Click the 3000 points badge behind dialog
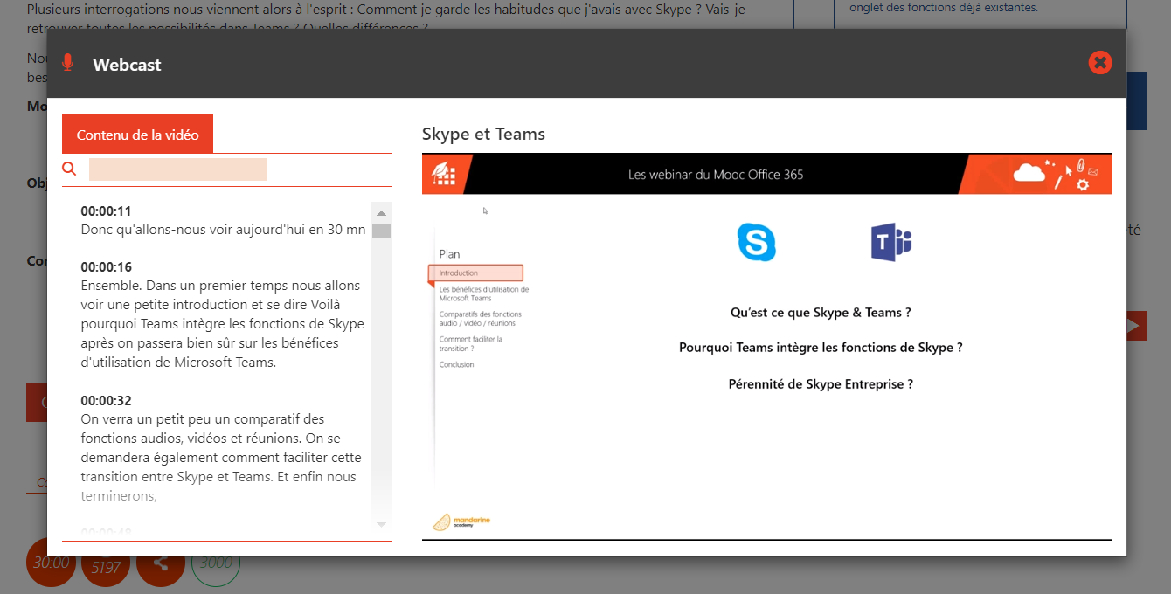 tap(215, 564)
